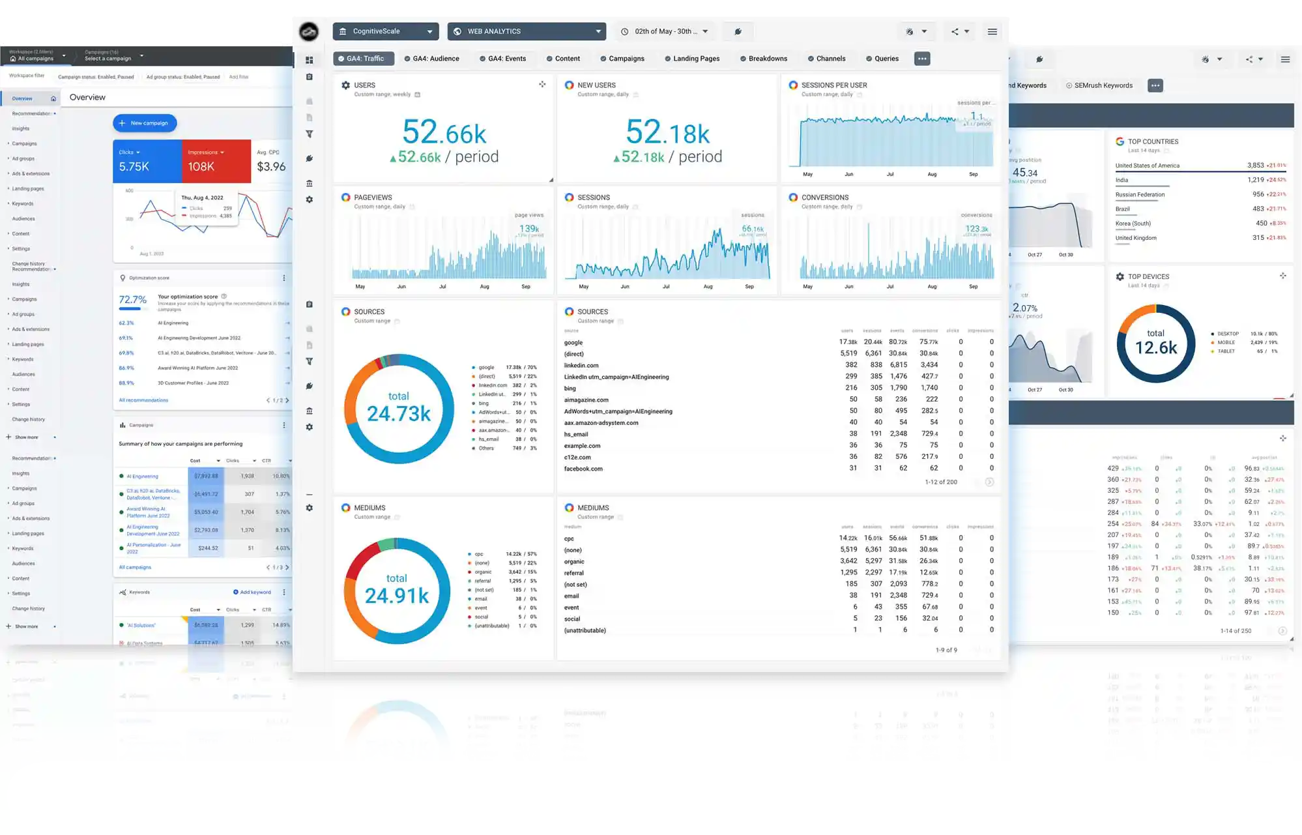Expand the Clicks metric dropdown on blue scorecard
1302x835 pixels.
click(x=137, y=153)
